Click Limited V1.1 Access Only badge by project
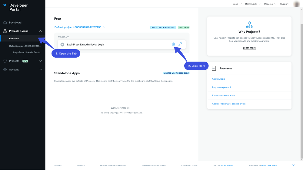Viewport: 303px width, 170px height. click(x=163, y=27)
